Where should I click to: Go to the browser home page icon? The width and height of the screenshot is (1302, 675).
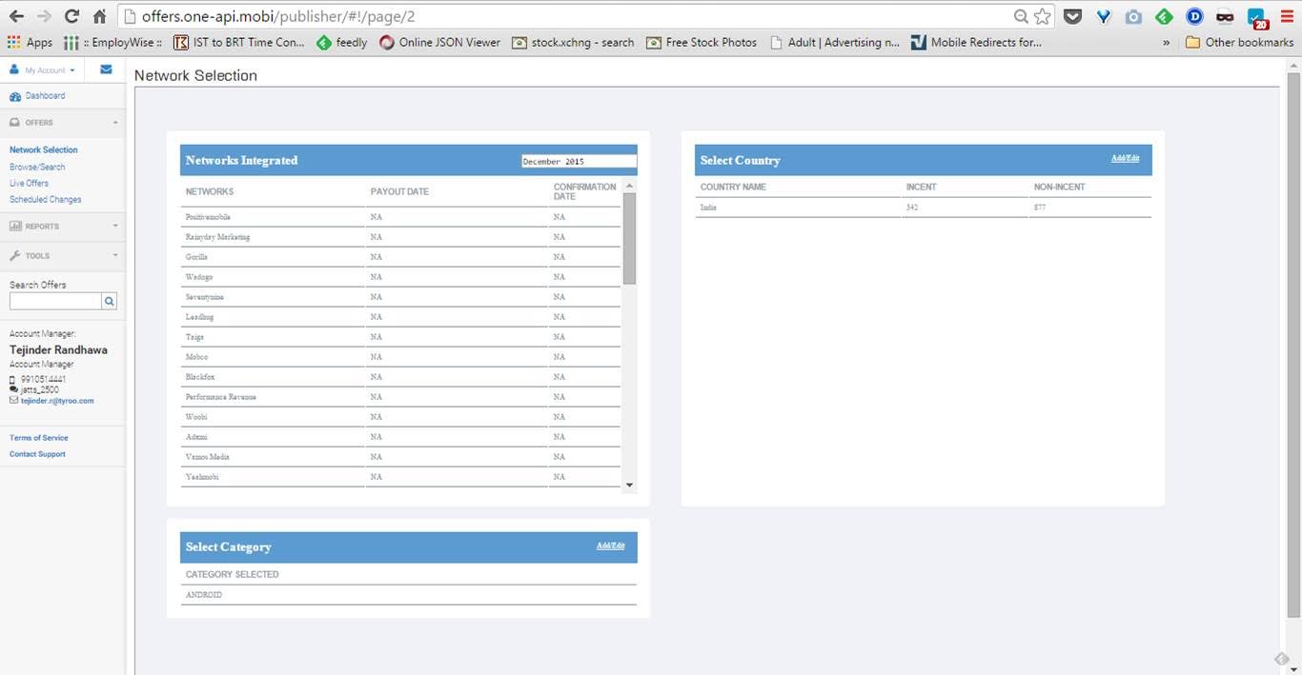point(99,16)
